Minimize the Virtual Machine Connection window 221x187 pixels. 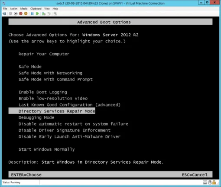pos(201,3)
